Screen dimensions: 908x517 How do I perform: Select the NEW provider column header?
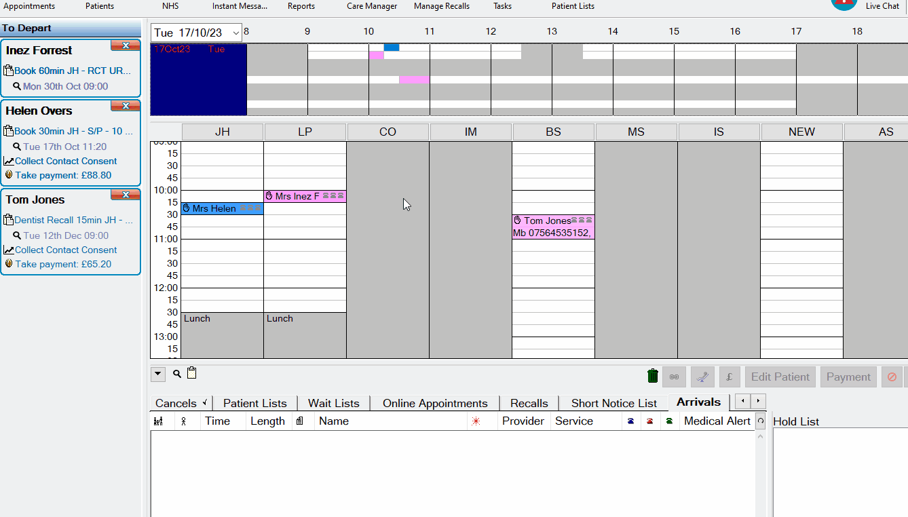click(802, 132)
